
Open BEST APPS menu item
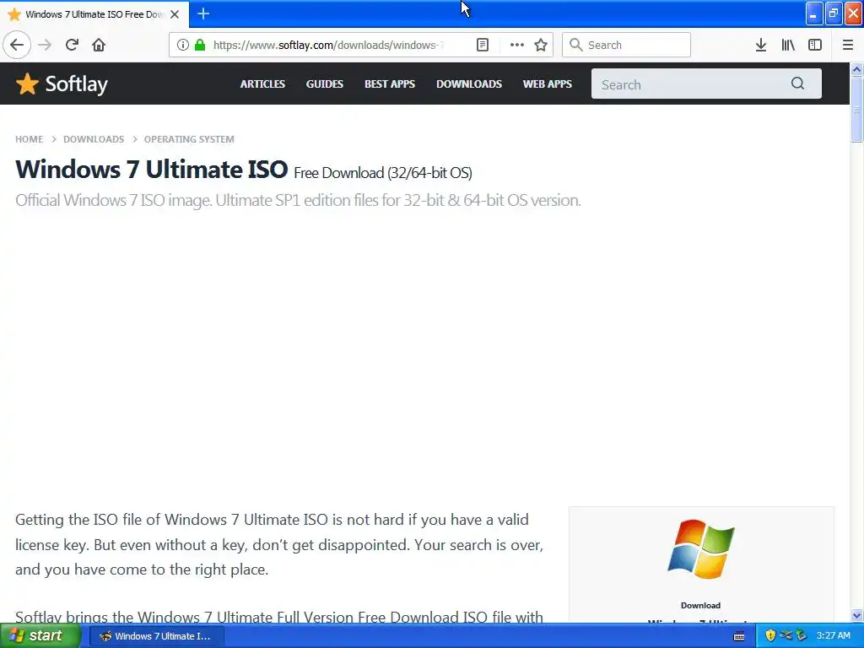pos(390,84)
